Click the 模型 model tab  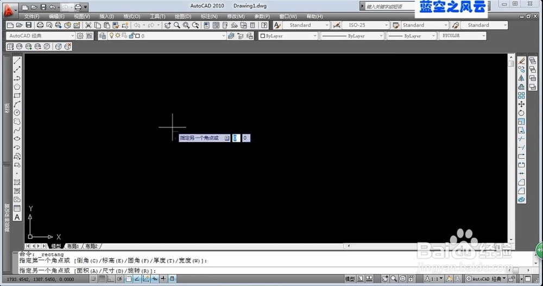click(56, 246)
